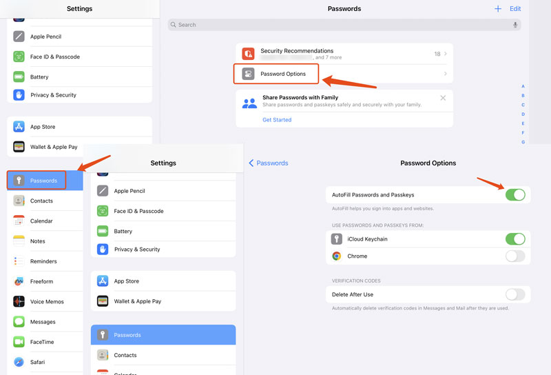Tap Face ID & Passcode icon beside Passwords search panel
The width and height of the screenshot is (551, 375).
click(x=19, y=57)
